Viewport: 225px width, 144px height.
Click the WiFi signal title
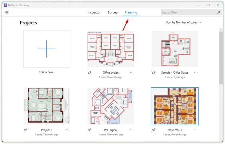coord(111,130)
